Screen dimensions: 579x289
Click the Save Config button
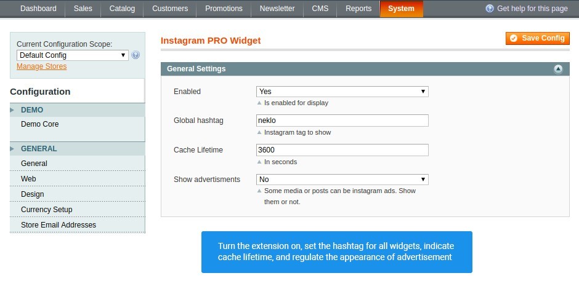[x=538, y=38]
